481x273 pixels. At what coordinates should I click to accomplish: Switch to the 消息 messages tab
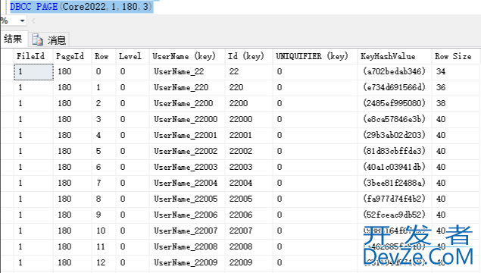49,39
